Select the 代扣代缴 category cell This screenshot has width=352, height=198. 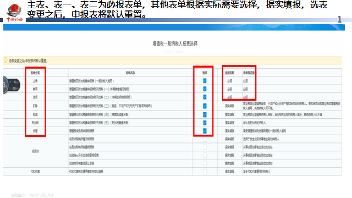[x=35, y=171]
